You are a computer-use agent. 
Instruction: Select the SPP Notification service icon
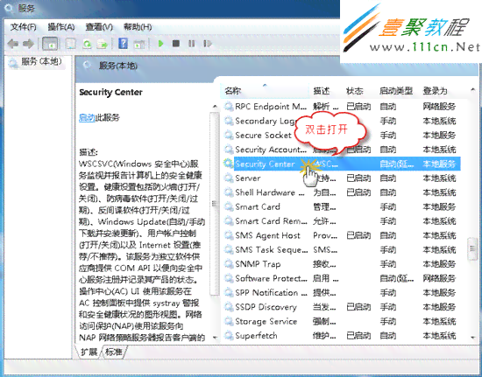tap(229, 293)
